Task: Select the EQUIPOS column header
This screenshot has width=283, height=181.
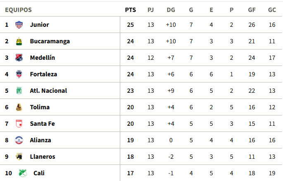Action: click(x=19, y=10)
